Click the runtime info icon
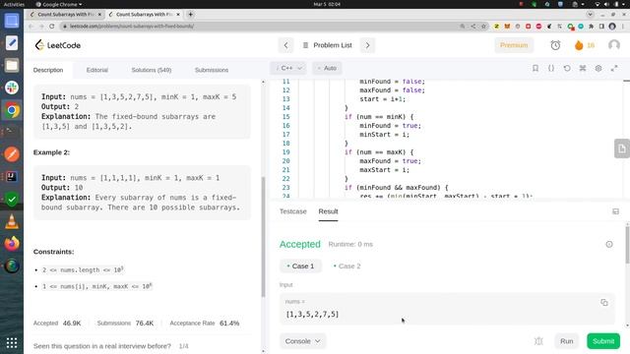 coord(609,245)
